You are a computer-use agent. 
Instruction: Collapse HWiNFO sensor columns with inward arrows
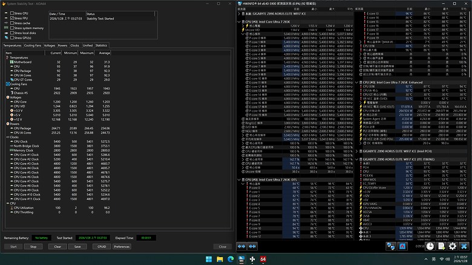click(x=252, y=246)
